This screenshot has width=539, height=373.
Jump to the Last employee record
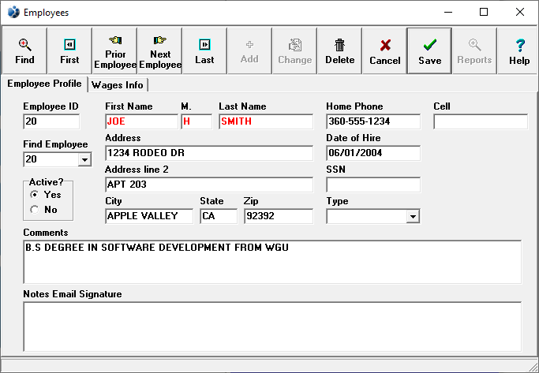(204, 51)
